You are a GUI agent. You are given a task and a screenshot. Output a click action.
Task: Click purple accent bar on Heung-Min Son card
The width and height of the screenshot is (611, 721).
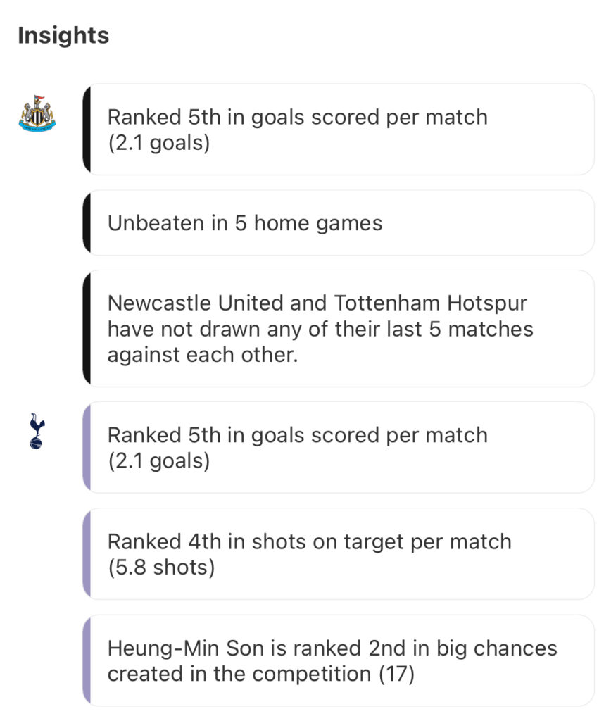[87, 660]
